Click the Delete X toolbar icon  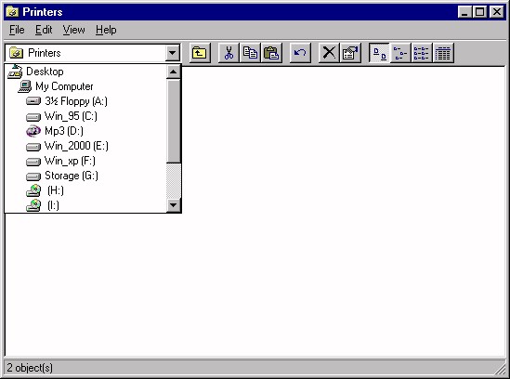329,53
